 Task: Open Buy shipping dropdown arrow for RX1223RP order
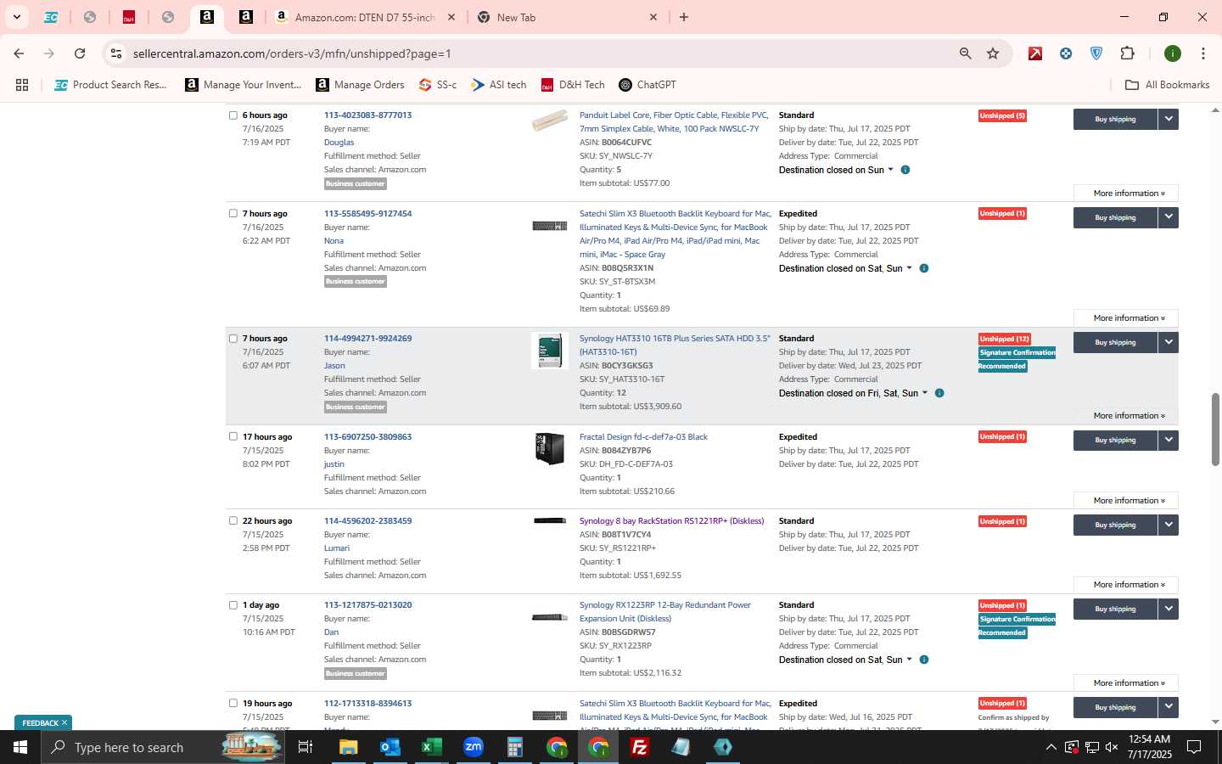pos(1169,609)
